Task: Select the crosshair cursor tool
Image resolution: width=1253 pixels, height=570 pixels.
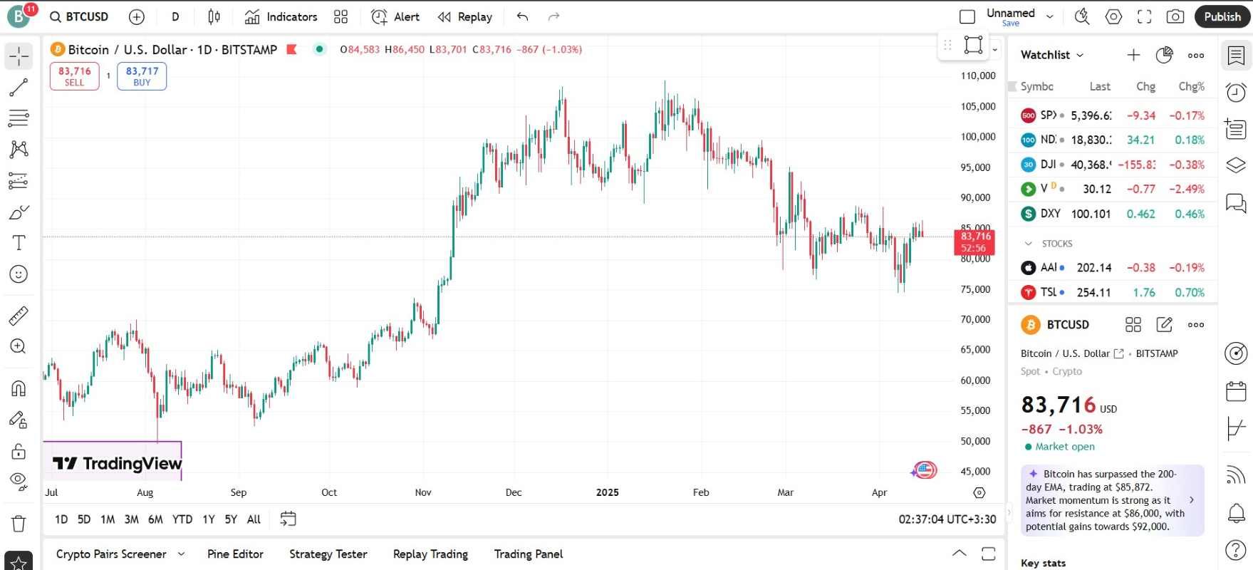Action: point(19,56)
